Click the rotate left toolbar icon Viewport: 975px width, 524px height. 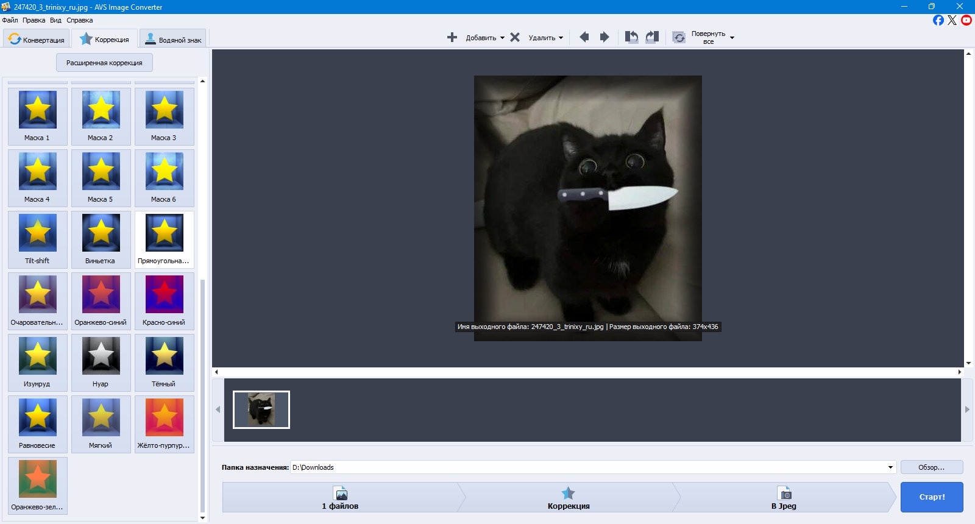632,37
